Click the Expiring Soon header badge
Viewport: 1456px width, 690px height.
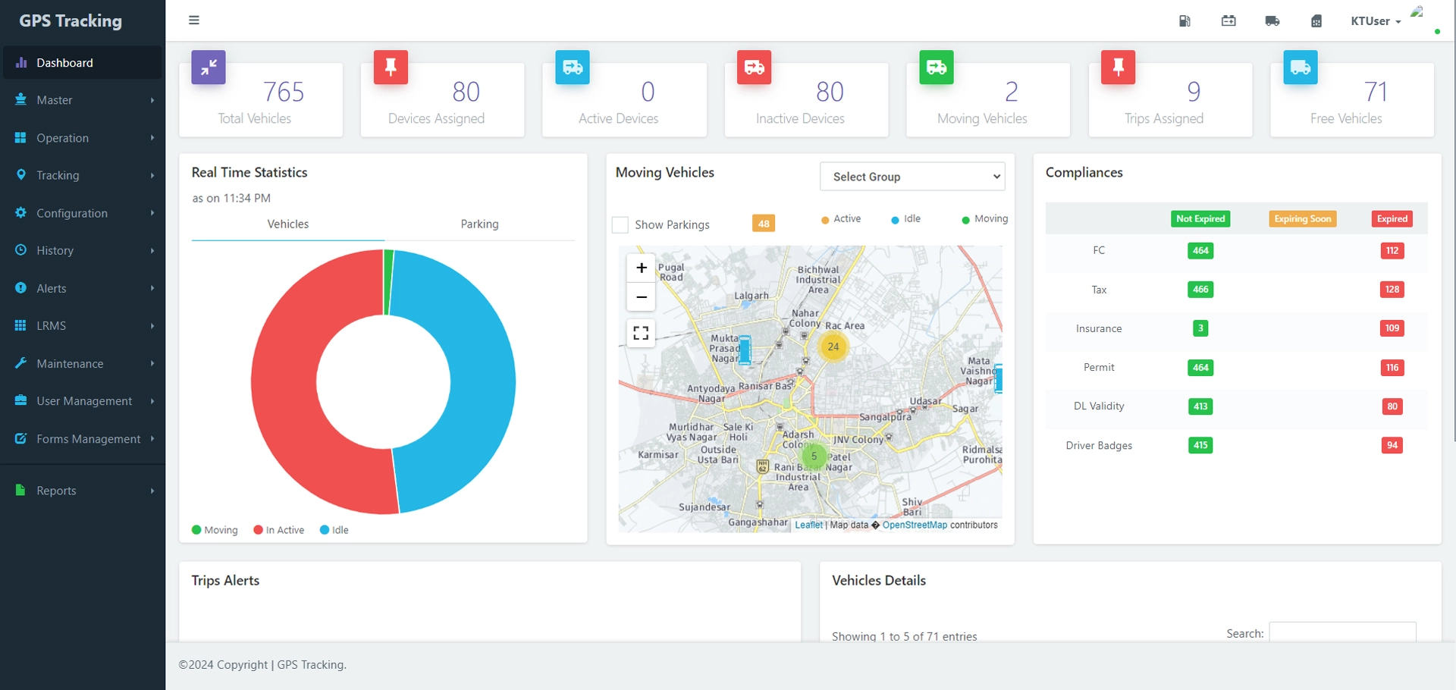pos(1303,219)
